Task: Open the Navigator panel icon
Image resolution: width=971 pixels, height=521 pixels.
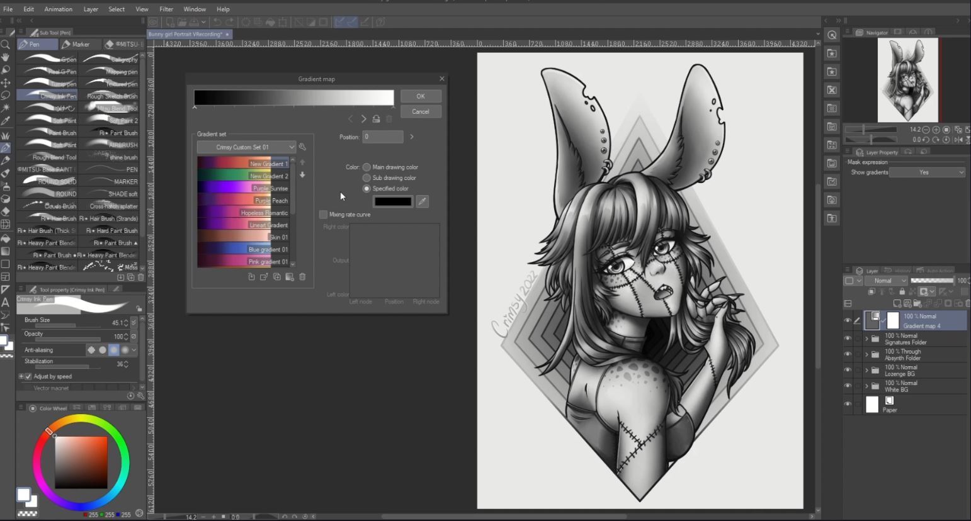Action: click(x=860, y=32)
